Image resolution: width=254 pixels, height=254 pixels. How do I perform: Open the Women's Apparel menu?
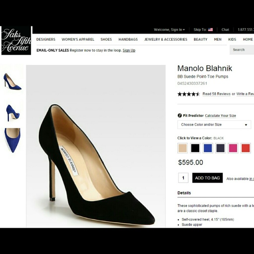coord(78,39)
